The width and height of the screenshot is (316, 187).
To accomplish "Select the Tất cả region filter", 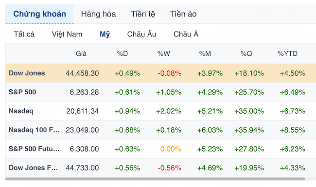I will 24,34.
